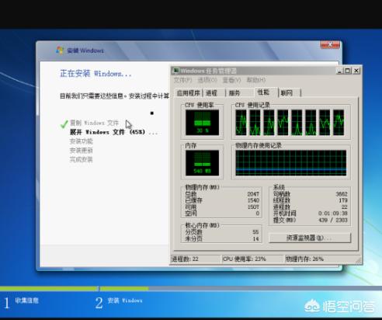382x320 pixels.
Task: Click the Windows flag icon in setup title
Action: 60,50
